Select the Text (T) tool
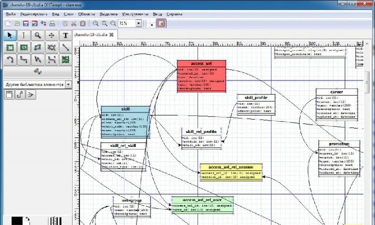Screen dimensions: 375x225 coord(65,35)
